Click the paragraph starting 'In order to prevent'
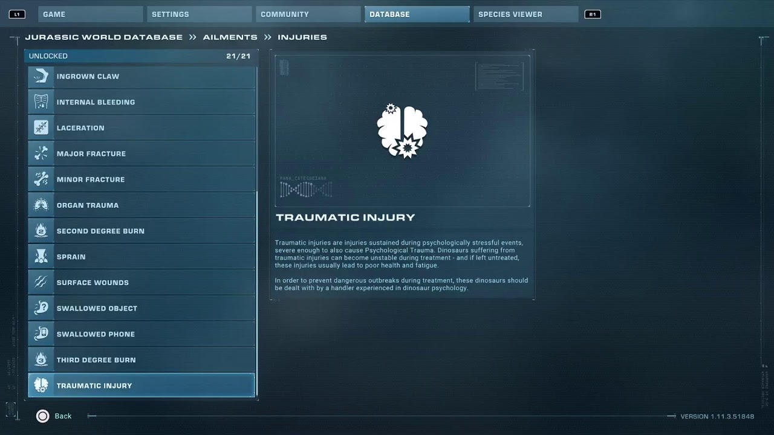The height and width of the screenshot is (435, 774). coord(402,284)
